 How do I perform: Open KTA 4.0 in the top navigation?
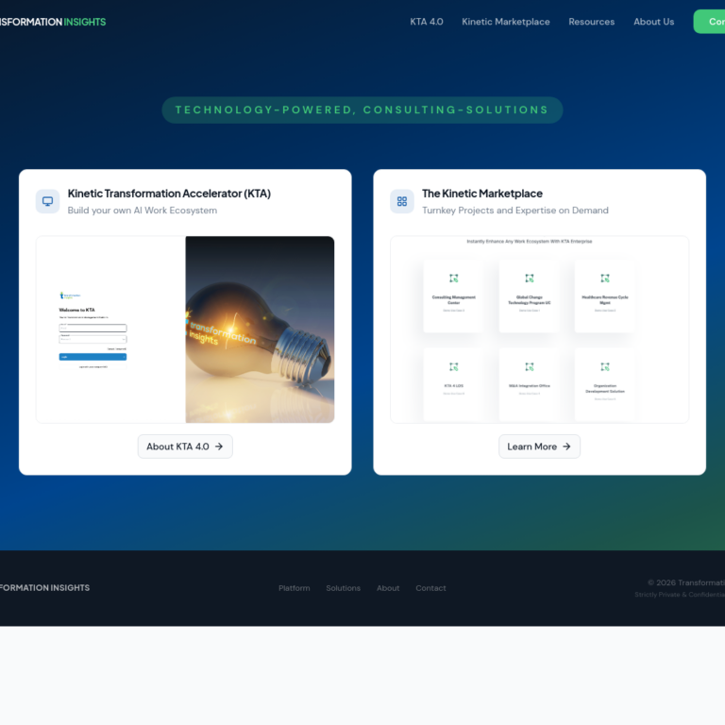[x=427, y=22]
